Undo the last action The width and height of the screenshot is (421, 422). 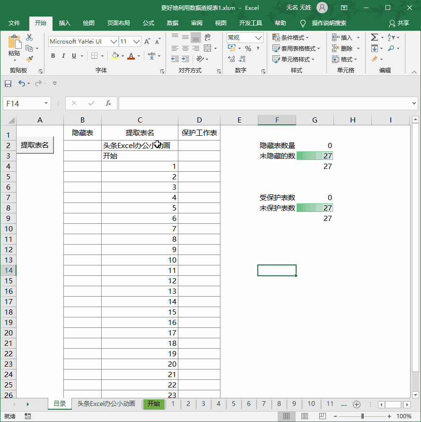[x=22, y=83]
